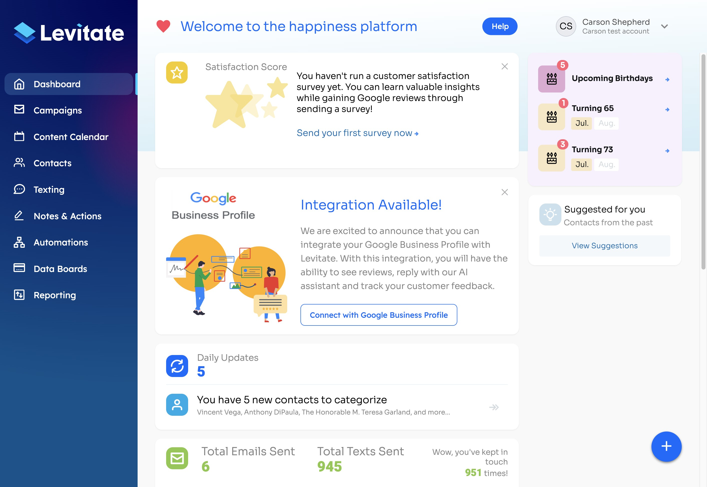707x487 pixels.
Task: Click the blue plus floating button
Action: (x=666, y=446)
